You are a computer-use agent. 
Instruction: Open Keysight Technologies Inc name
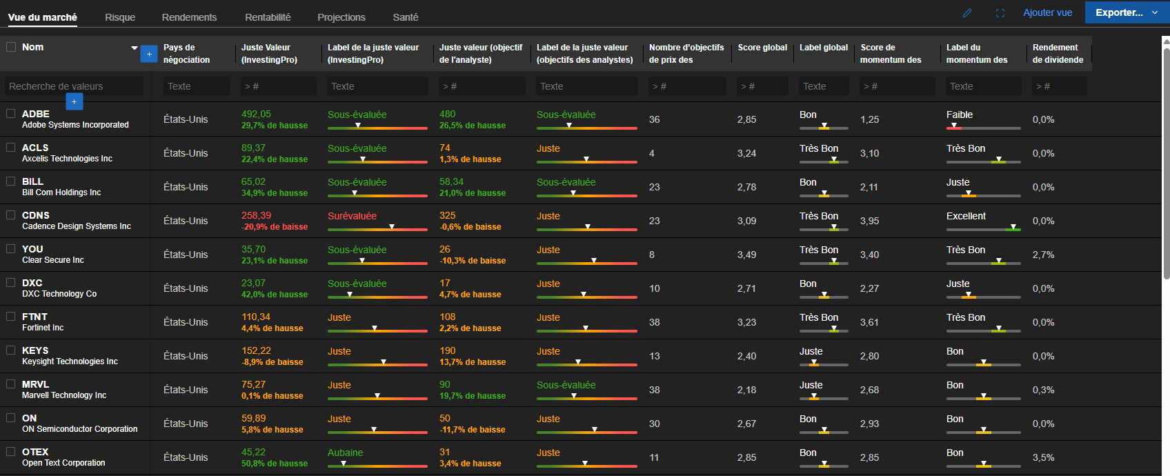coord(70,361)
